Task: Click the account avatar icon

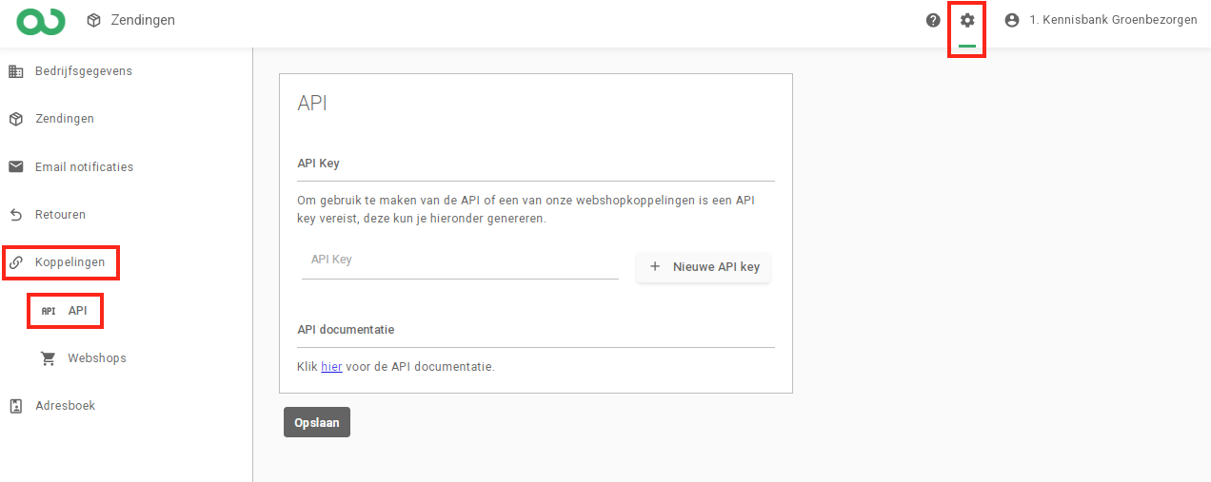Action: click(1012, 20)
